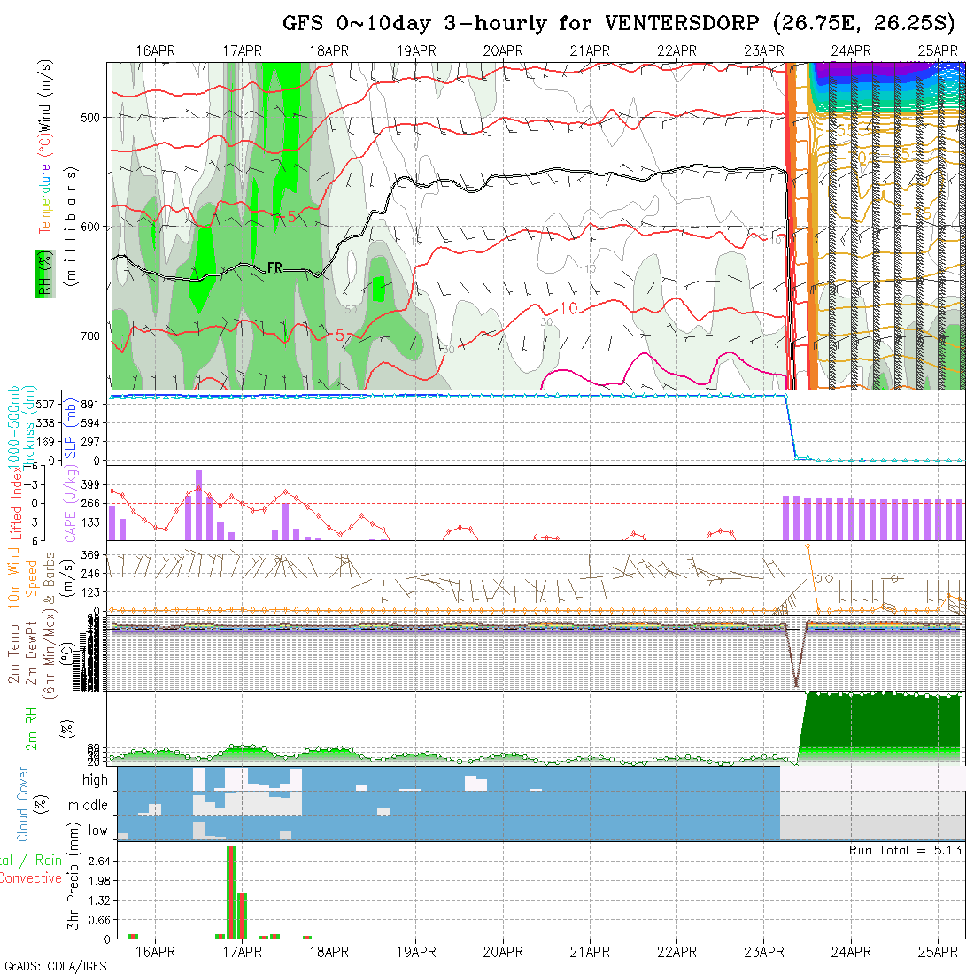Select the high cloud cover row label
The height and width of the screenshot is (974, 974).
pos(95,779)
